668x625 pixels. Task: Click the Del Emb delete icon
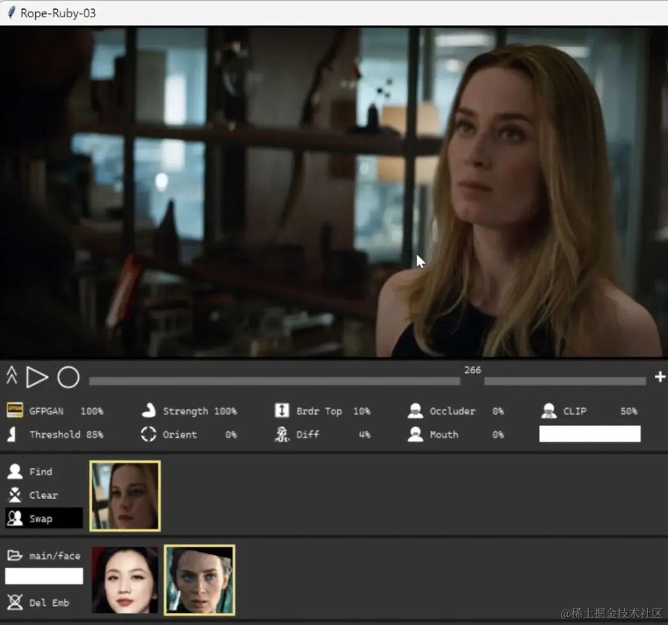tap(15, 602)
